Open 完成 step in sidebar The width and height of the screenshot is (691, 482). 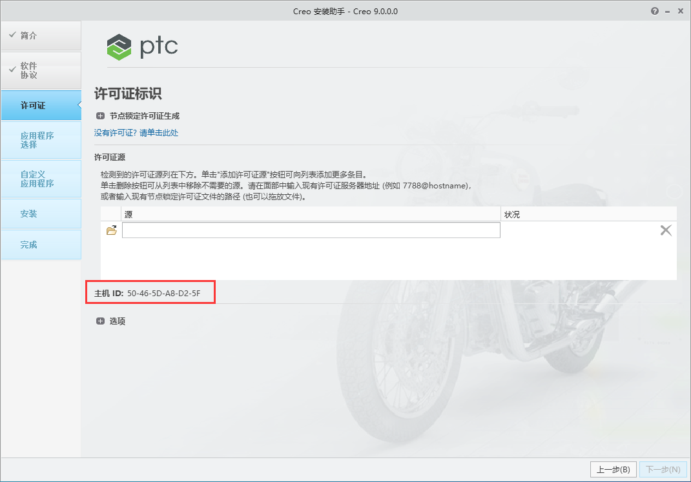pyautogui.click(x=41, y=245)
